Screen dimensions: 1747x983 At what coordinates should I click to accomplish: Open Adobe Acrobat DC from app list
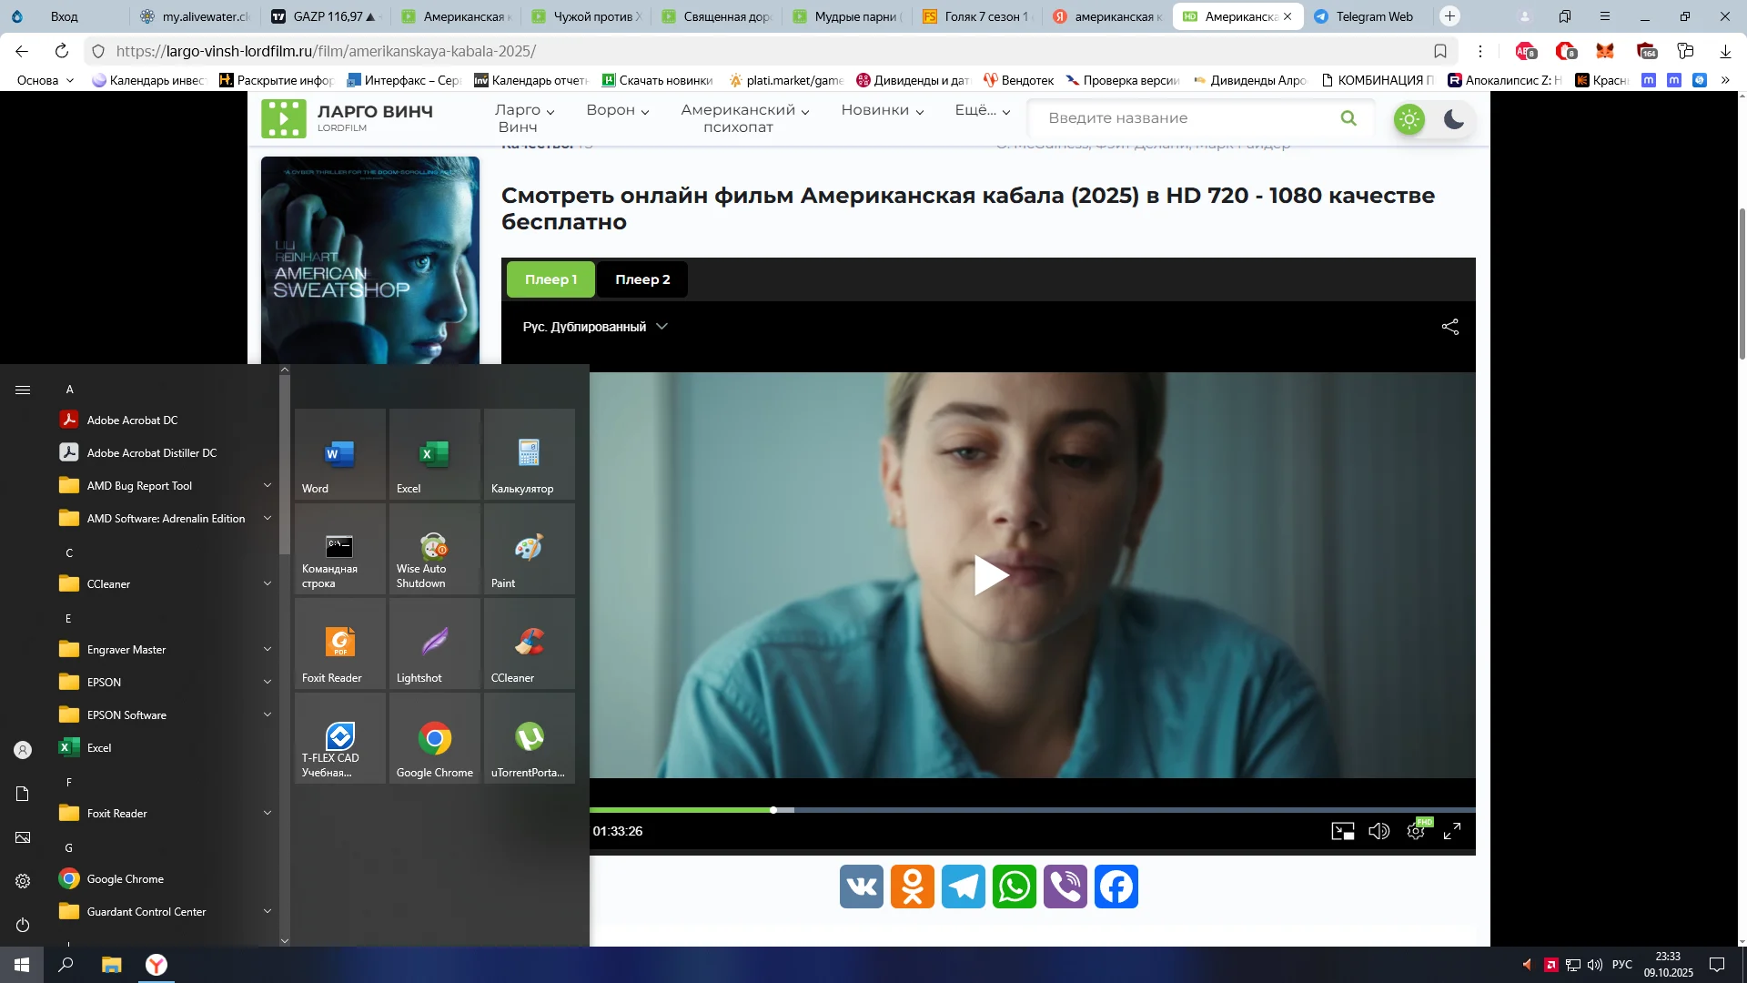coord(133,421)
